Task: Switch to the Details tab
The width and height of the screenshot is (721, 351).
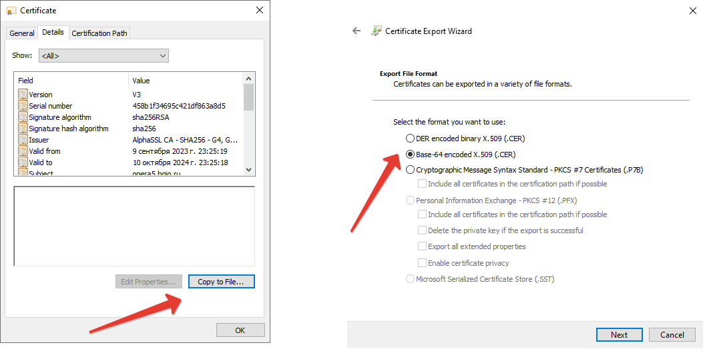Action: point(53,32)
